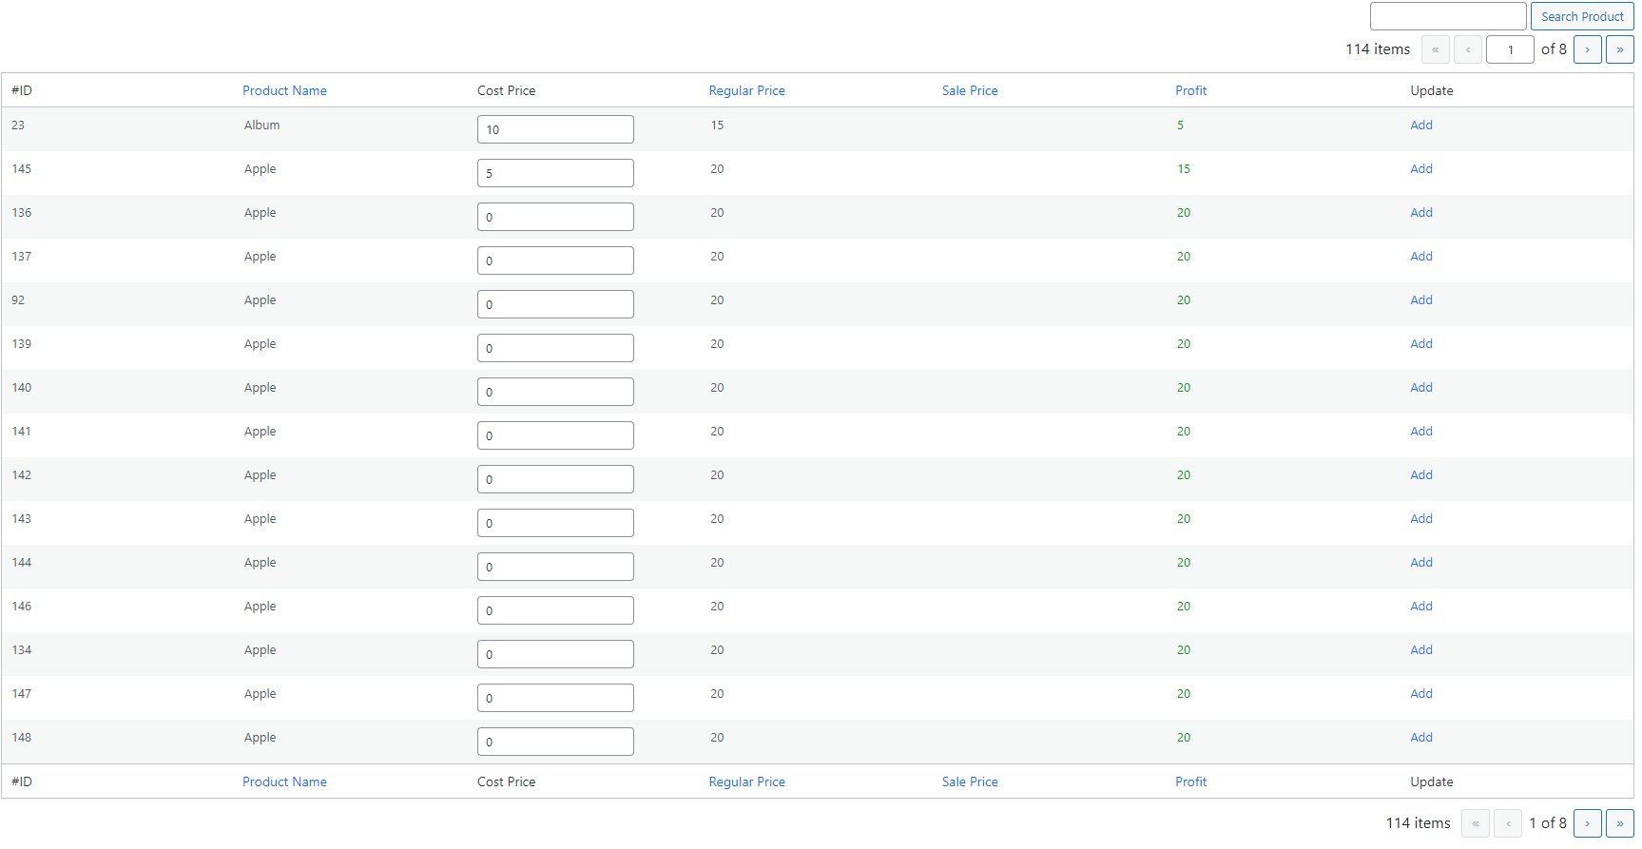
Task: Click Add link for product ID 145
Action: pyautogui.click(x=1420, y=168)
